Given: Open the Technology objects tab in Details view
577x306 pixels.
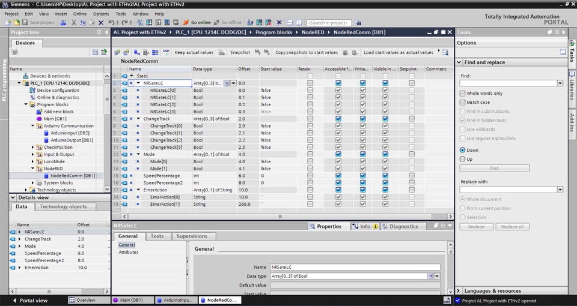Looking at the screenshot, I should [63, 206].
